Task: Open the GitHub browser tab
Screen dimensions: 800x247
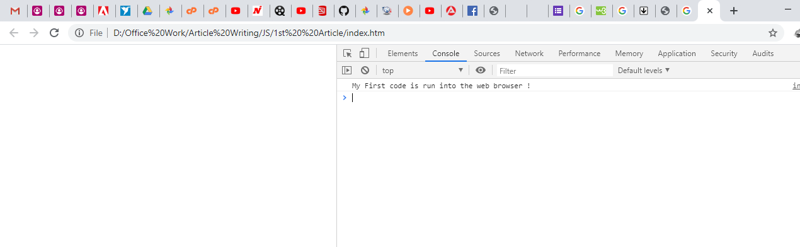Action: click(x=343, y=11)
